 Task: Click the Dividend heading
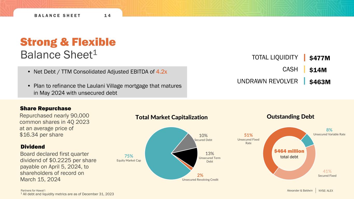pyautogui.click(x=33, y=147)
